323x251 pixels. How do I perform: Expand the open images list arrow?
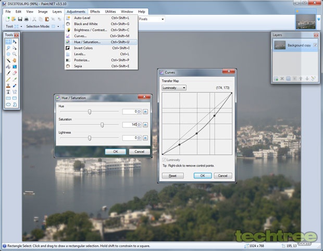tap(319, 19)
